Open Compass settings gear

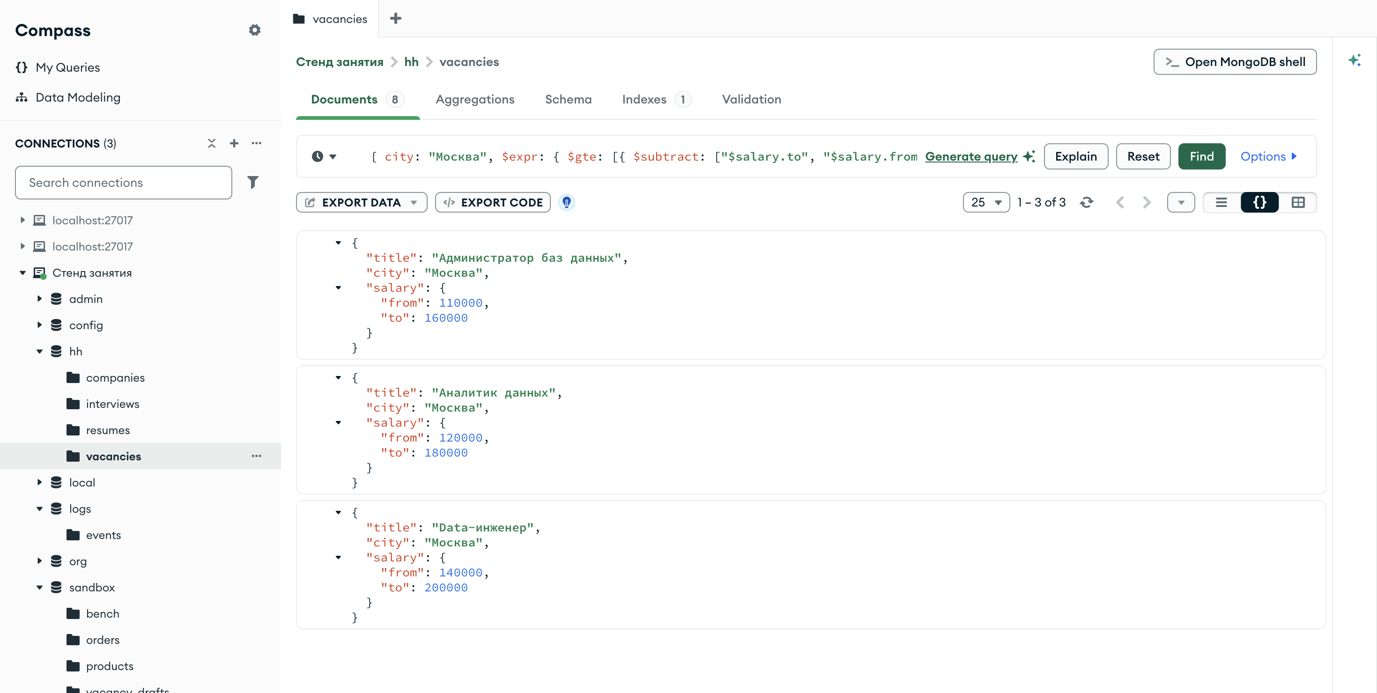[254, 30]
